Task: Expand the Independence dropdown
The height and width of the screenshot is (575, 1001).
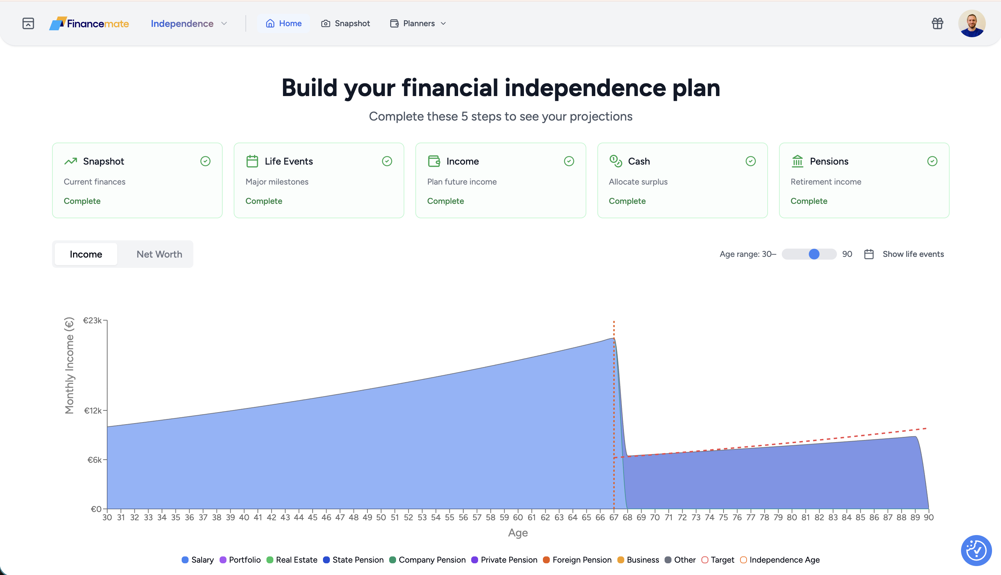Action: (x=189, y=23)
